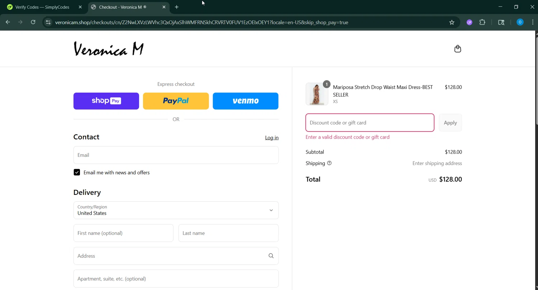Click the Mariposa dress product thumbnail

[x=317, y=94]
